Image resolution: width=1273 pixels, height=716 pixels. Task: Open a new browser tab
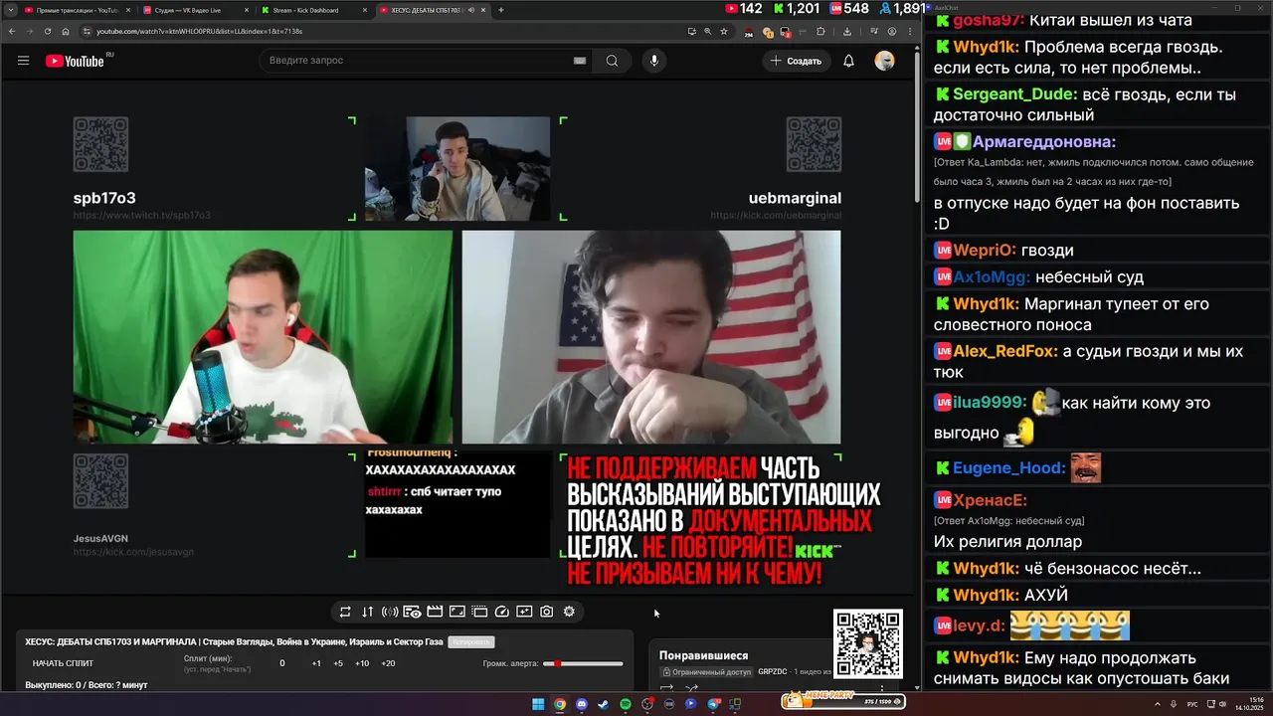[x=500, y=10]
